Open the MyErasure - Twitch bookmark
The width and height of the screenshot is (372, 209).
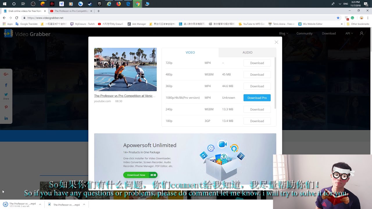[83, 24]
